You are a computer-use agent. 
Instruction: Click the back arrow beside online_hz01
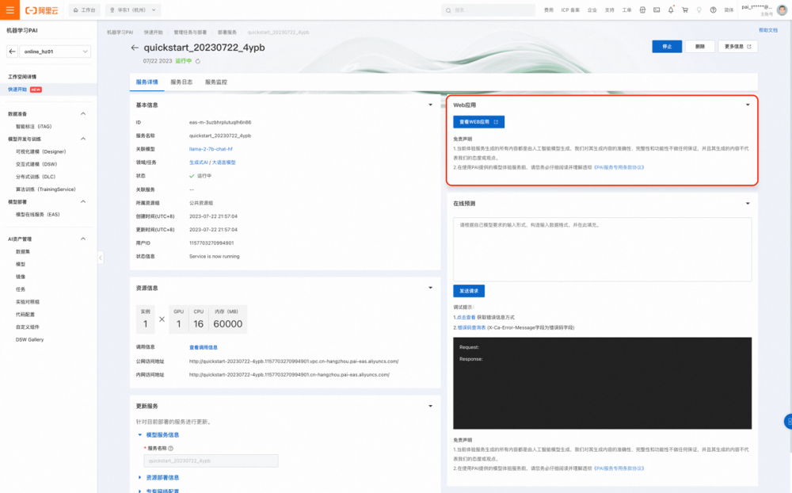click(12, 52)
